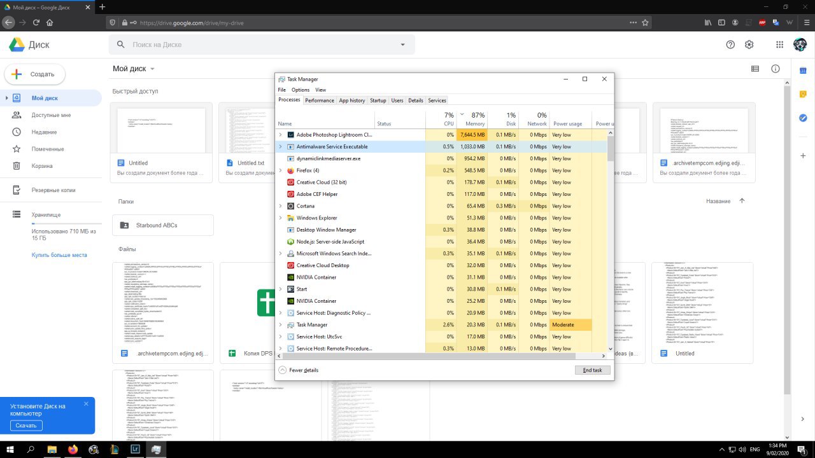Switch to the Performance tab
Viewport: 815px width, 458px height.
tap(320, 101)
